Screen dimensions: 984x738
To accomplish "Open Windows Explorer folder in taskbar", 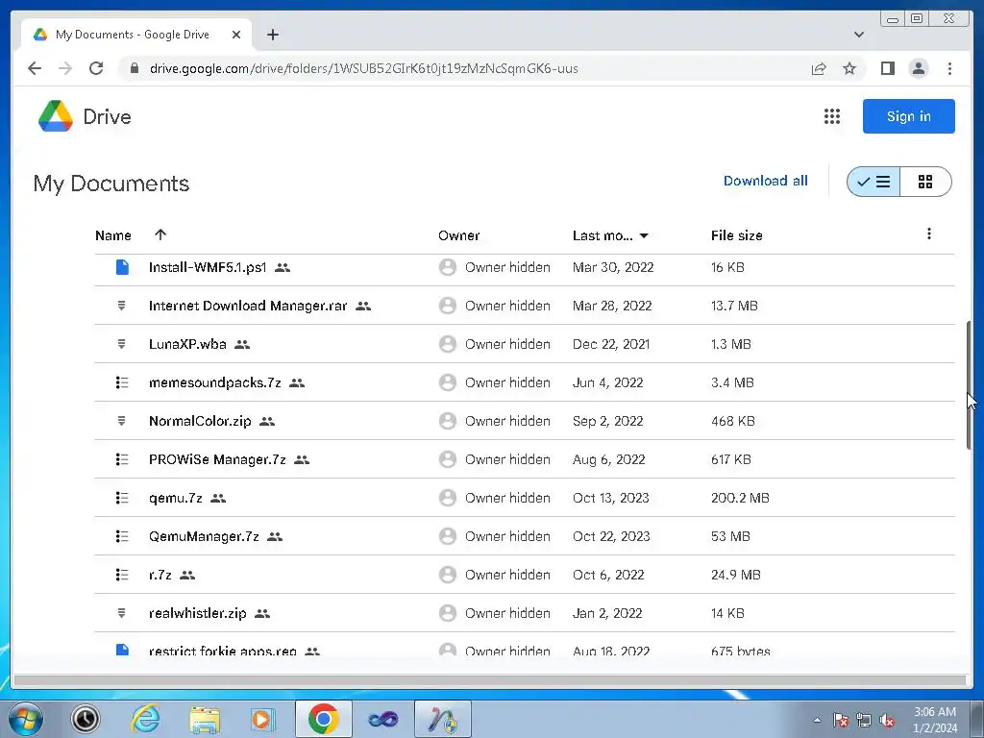I will pos(205,719).
